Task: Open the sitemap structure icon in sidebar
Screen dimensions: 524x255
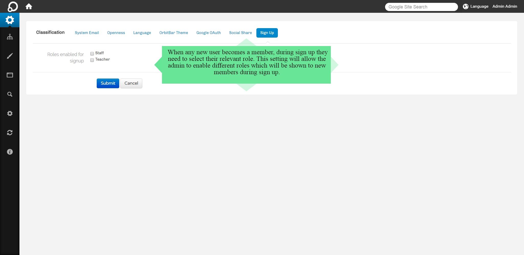Action: point(10,37)
